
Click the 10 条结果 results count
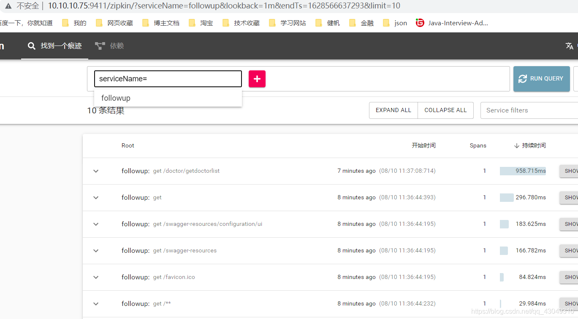pos(106,111)
